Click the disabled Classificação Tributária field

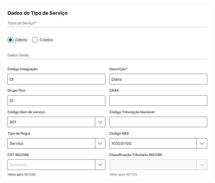[153, 165]
